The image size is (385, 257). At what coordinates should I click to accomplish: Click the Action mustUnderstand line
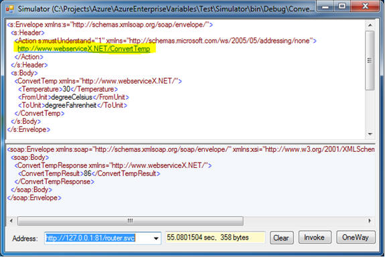(165, 41)
